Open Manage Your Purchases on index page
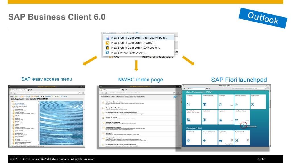This screenshot has width=291, height=163. pos(114,108)
